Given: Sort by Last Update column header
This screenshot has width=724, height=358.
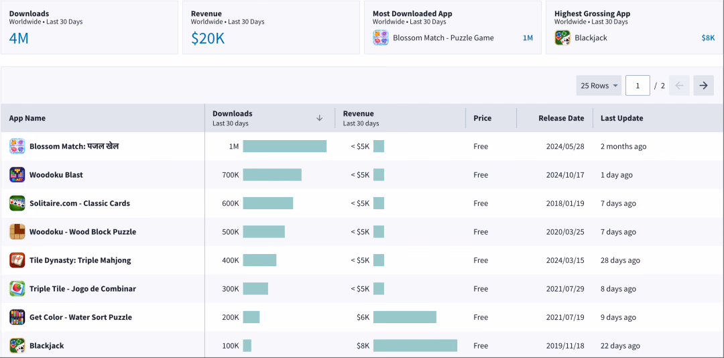Looking at the screenshot, I should (x=621, y=118).
